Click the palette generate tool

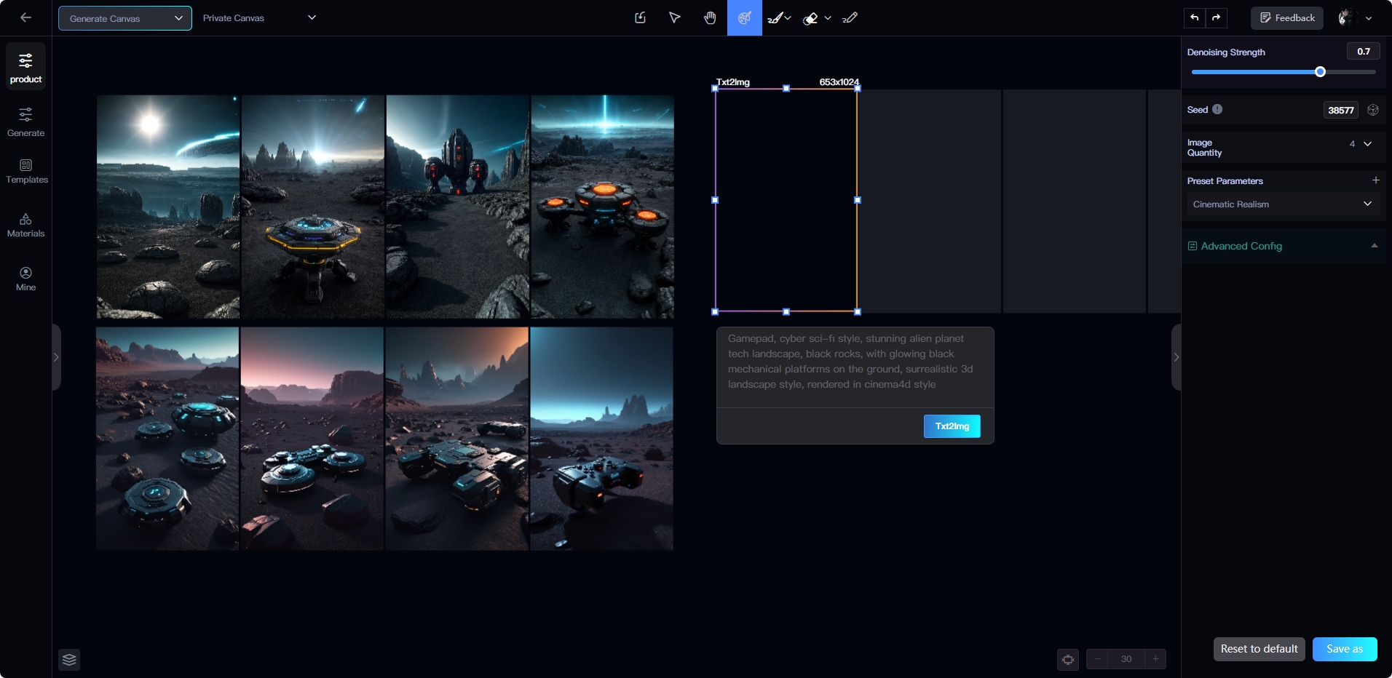click(744, 18)
